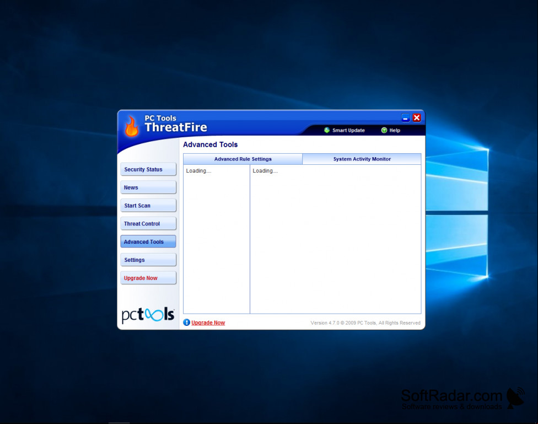Click the Smart Update label
The image size is (538, 424).
tap(348, 131)
